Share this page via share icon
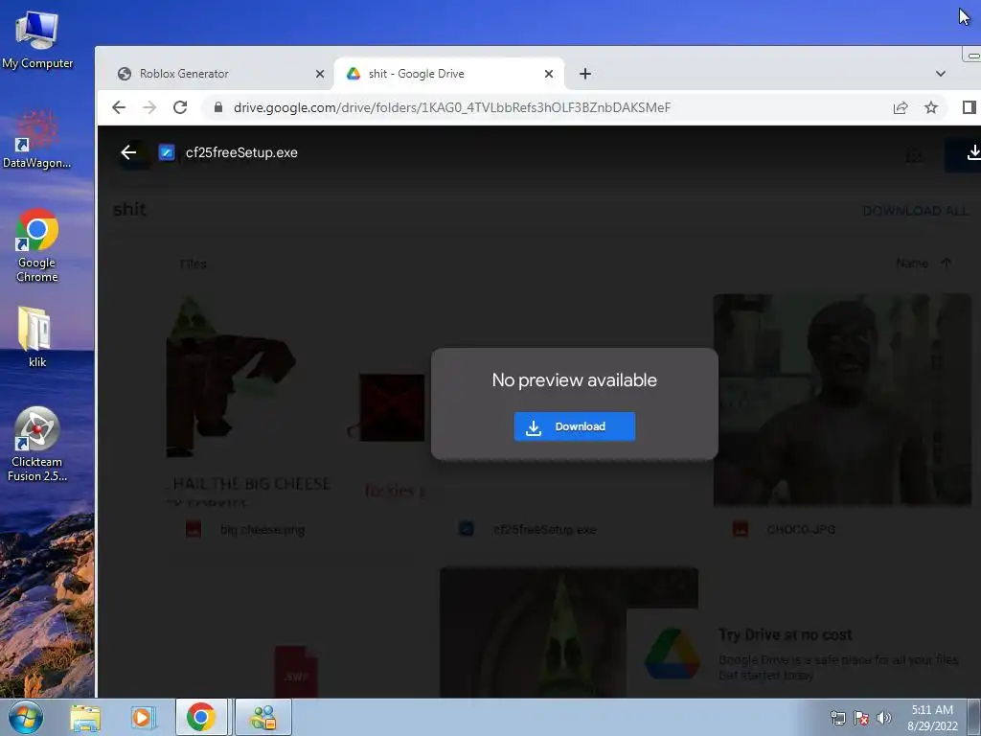The width and height of the screenshot is (981, 736). tap(901, 107)
